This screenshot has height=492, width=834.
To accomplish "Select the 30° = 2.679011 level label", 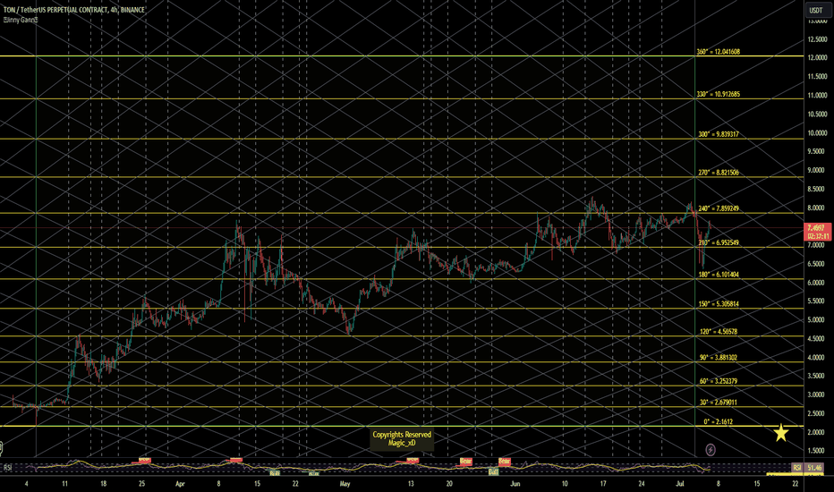I will click(x=718, y=403).
